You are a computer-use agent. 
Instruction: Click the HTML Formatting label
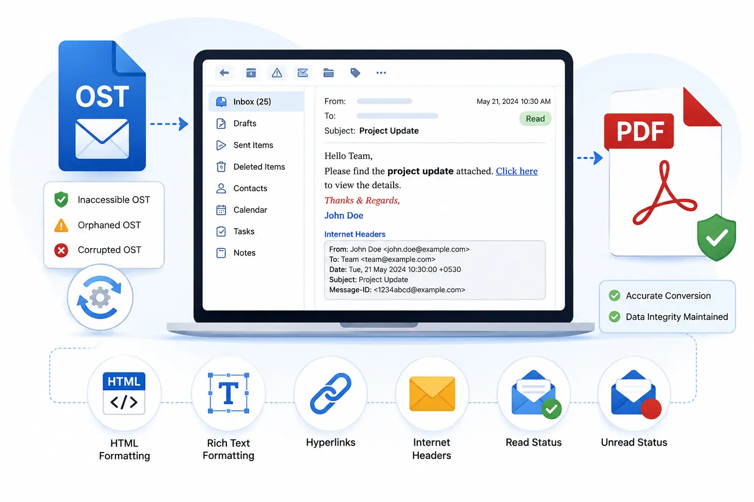pos(124,450)
